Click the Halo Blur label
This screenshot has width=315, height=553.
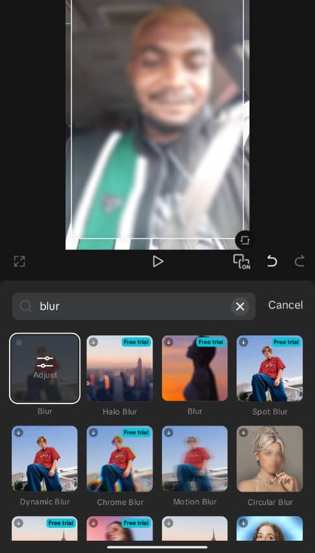tap(120, 412)
